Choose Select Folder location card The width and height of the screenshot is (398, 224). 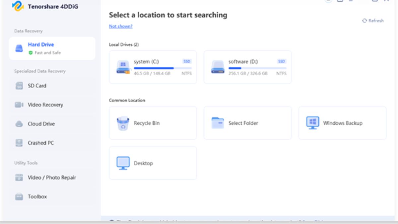click(248, 123)
